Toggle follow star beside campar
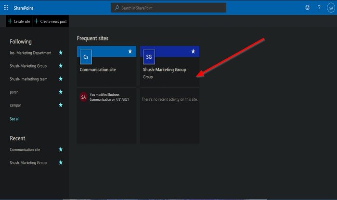The width and height of the screenshot is (337, 200). (61, 105)
